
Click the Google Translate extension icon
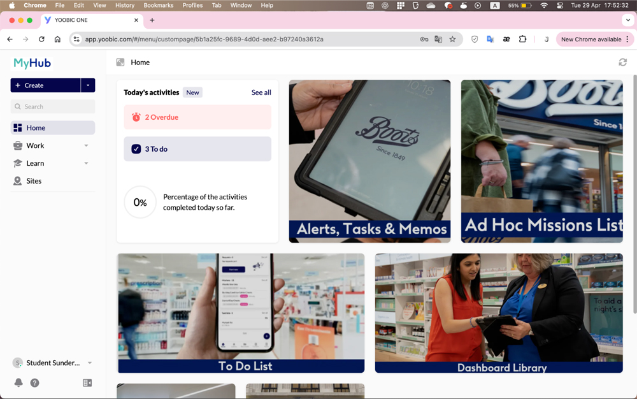pos(490,40)
